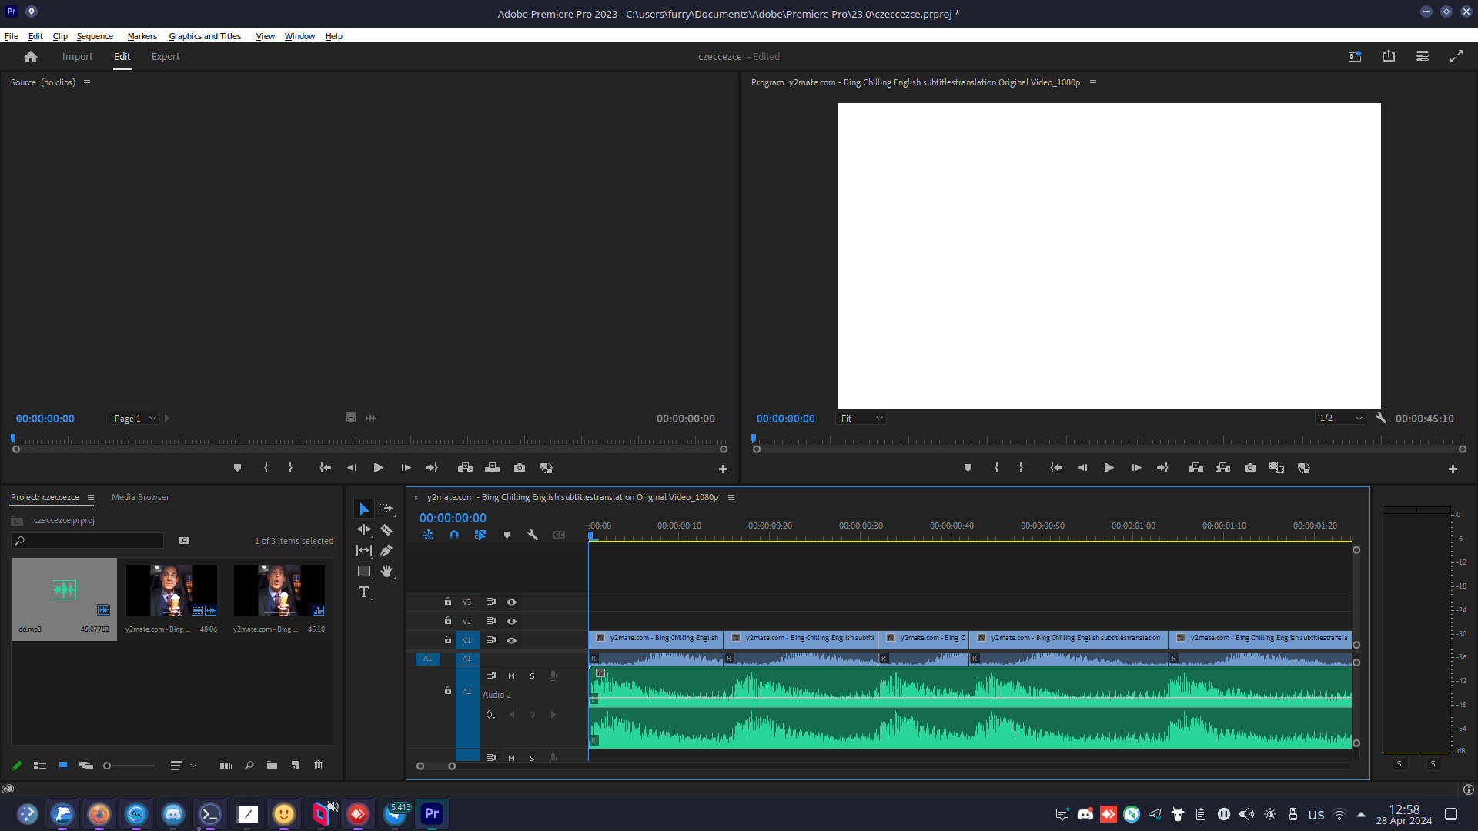Toggle insert sequences as nests
Image resolution: width=1478 pixels, height=831 pixels.
tap(428, 535)
